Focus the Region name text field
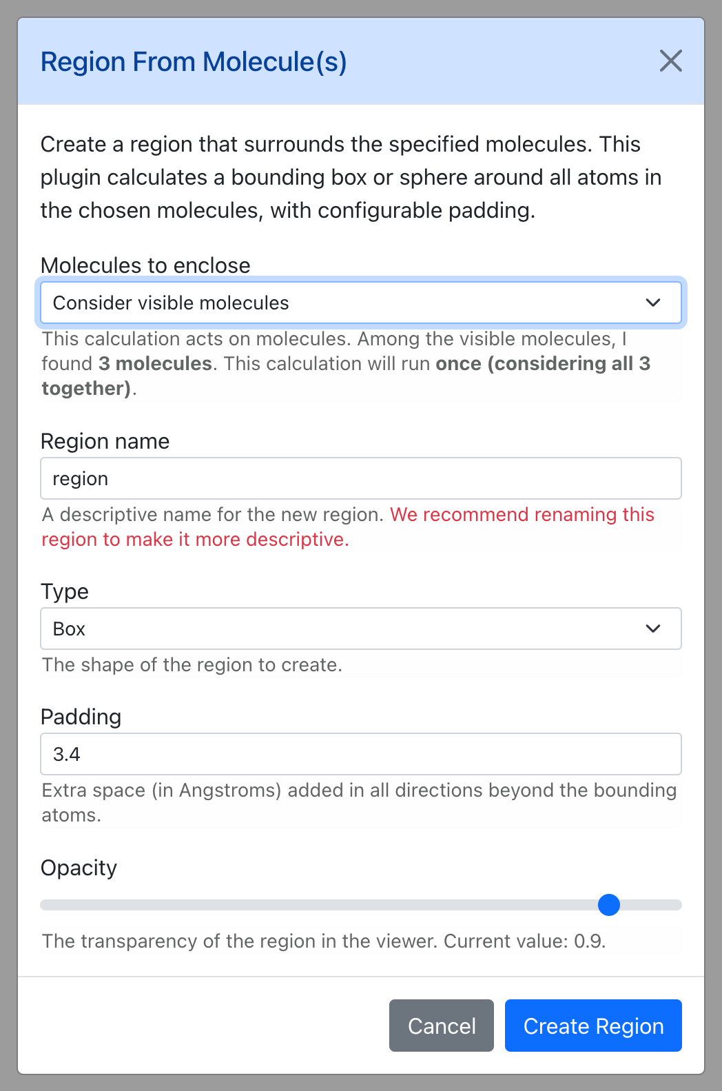Screen dimensions: 722x1091 (361, 478)
